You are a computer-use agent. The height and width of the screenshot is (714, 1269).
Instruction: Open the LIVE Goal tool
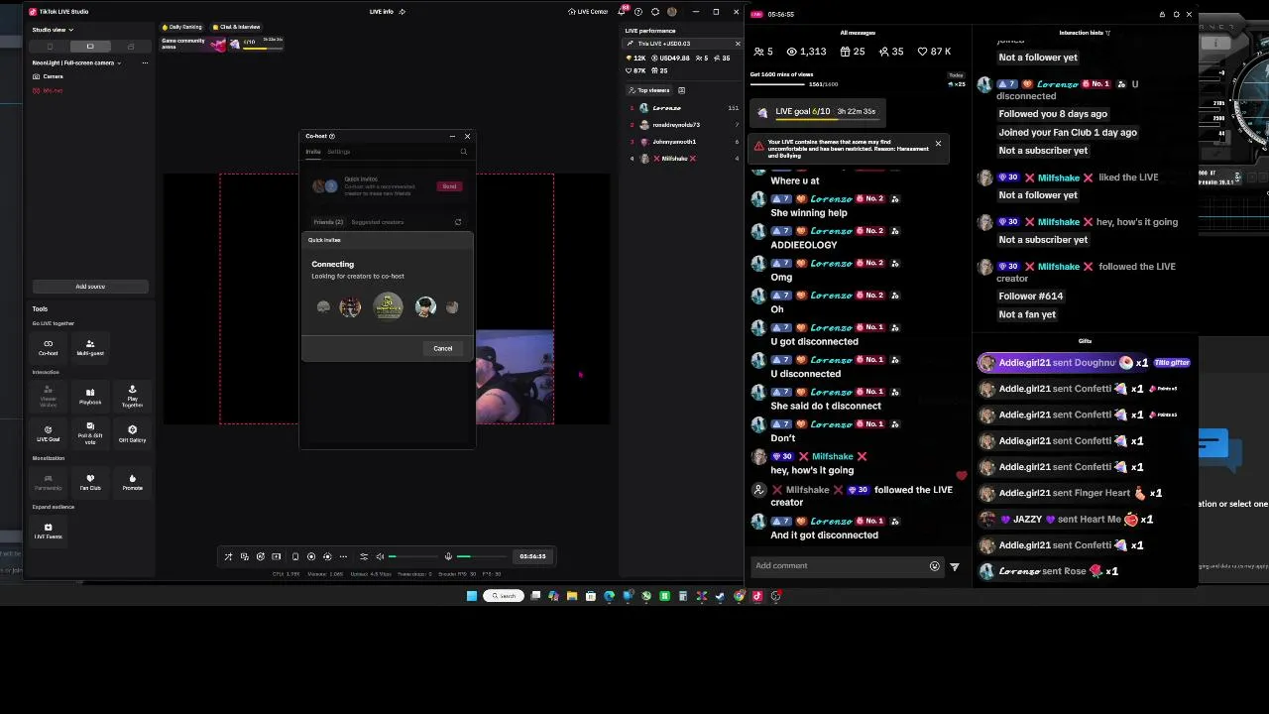pos(48,433)
